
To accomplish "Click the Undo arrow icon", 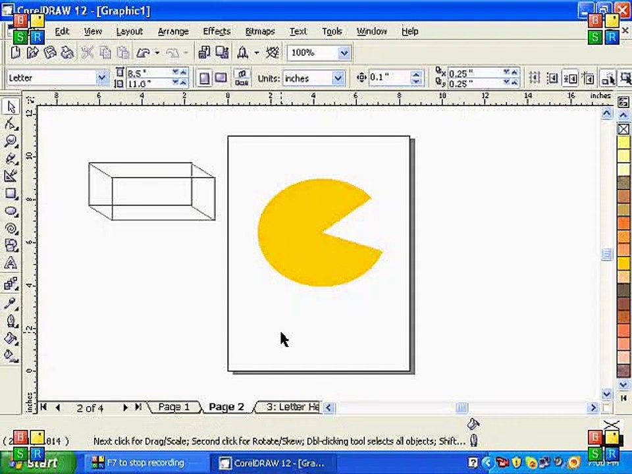I will (x=143, y=53).
